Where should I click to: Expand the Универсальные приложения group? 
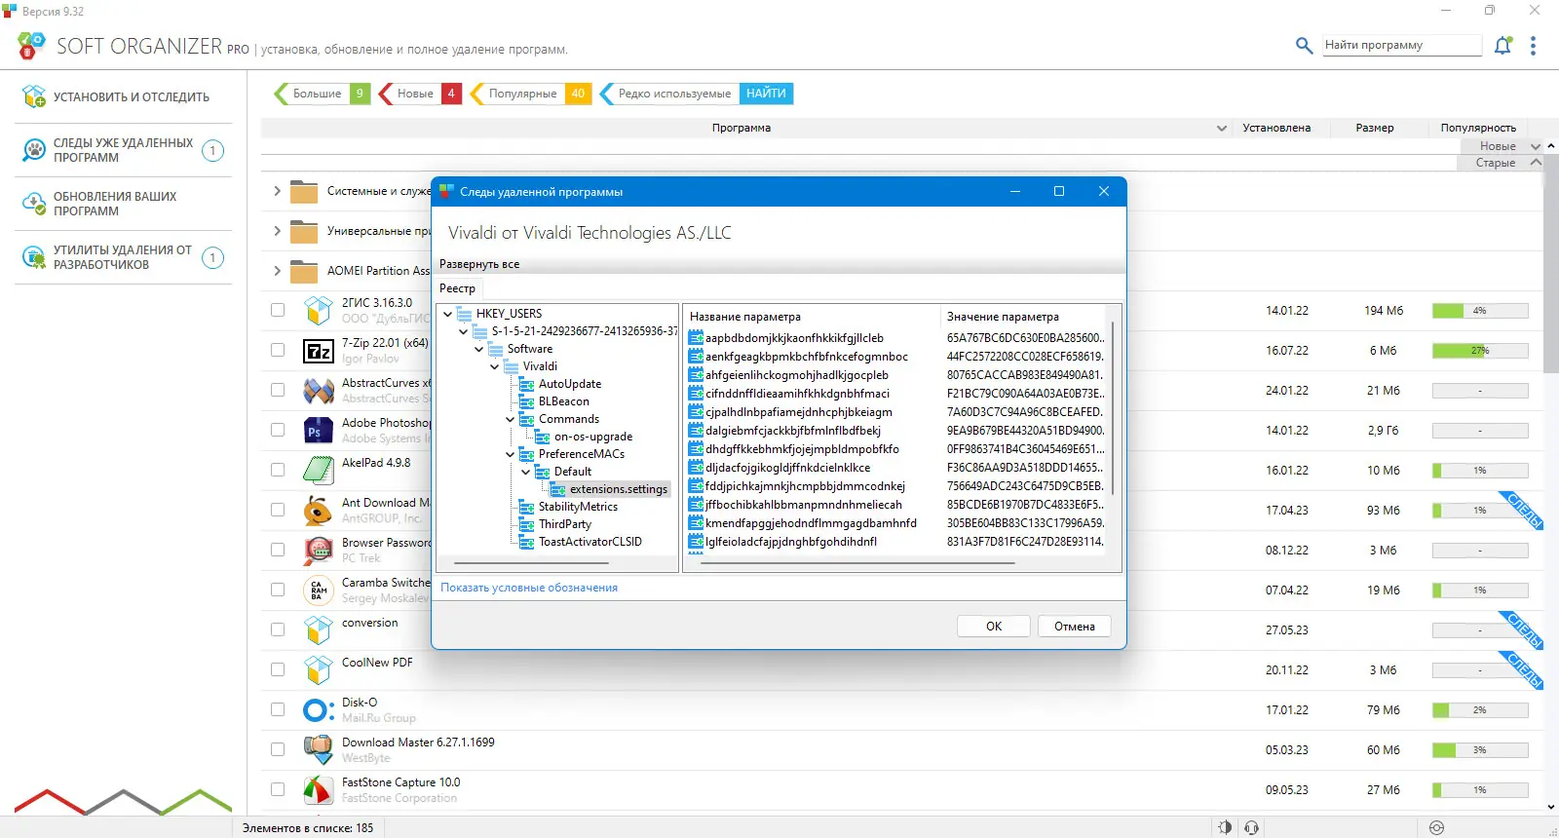click(x=277, y=231)
